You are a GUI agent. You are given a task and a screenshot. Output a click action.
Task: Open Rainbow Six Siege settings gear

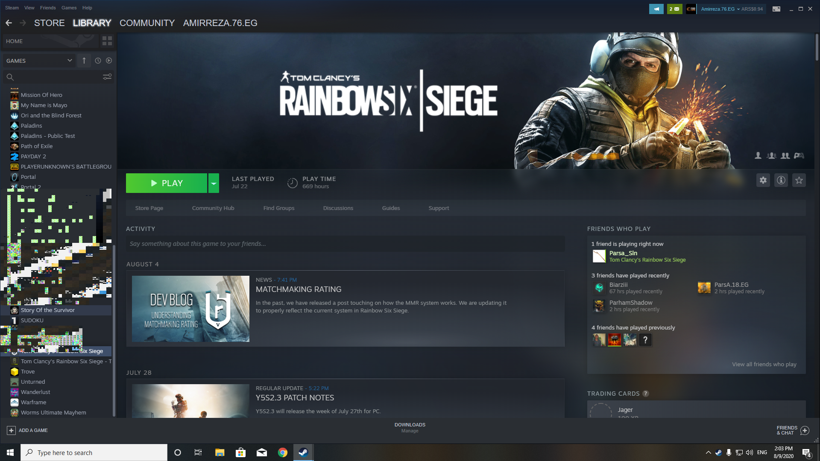tap(763, 180)
